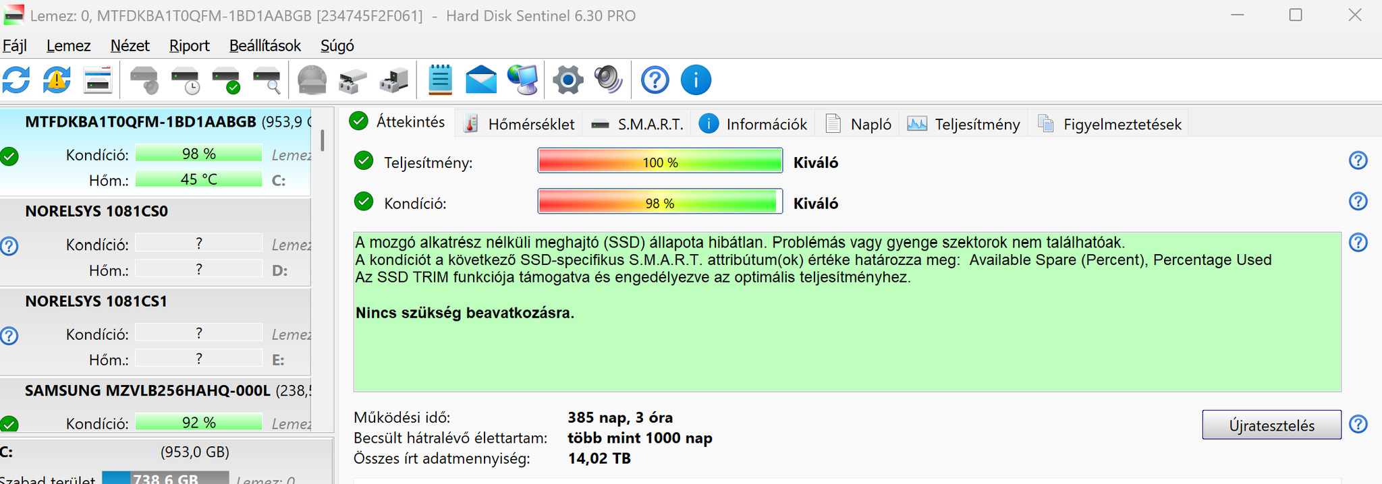Open the Lemez menu
The width and height of the screenshot is (1382, 484).
pos(68,46)
